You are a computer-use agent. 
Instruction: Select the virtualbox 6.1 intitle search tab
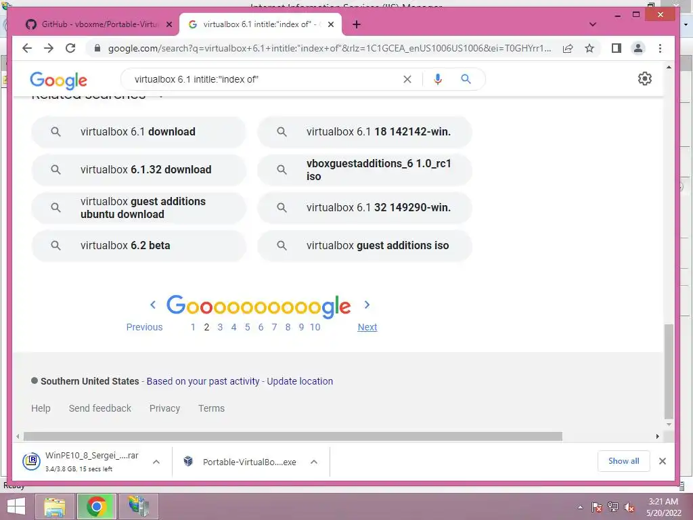pos(260,24)
